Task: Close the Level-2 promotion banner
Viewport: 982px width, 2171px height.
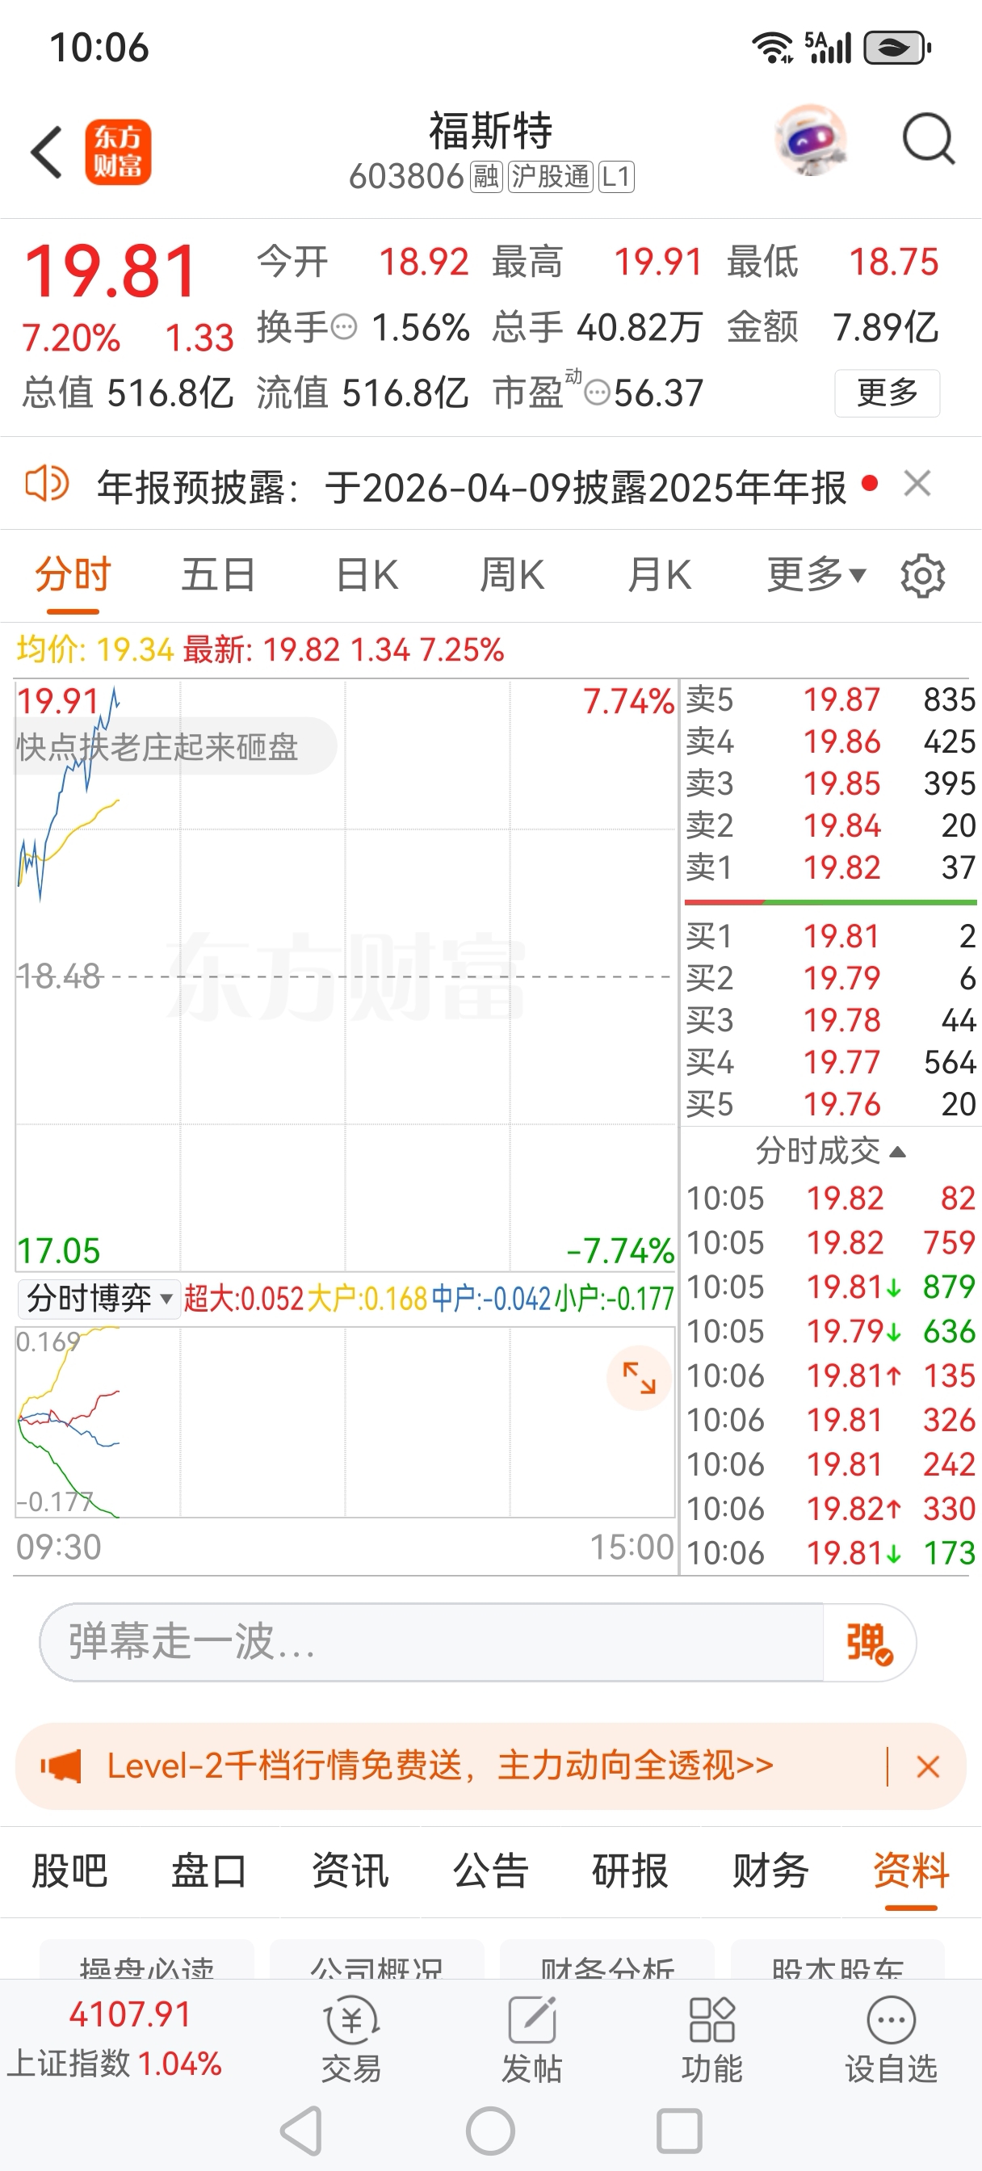Action: click(928, 1766)
